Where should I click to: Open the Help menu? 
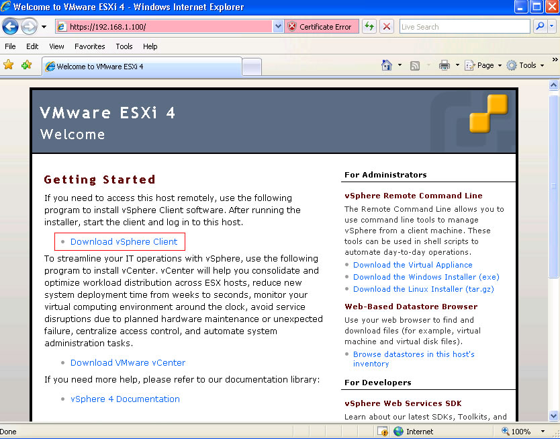[x=150, y=46]
